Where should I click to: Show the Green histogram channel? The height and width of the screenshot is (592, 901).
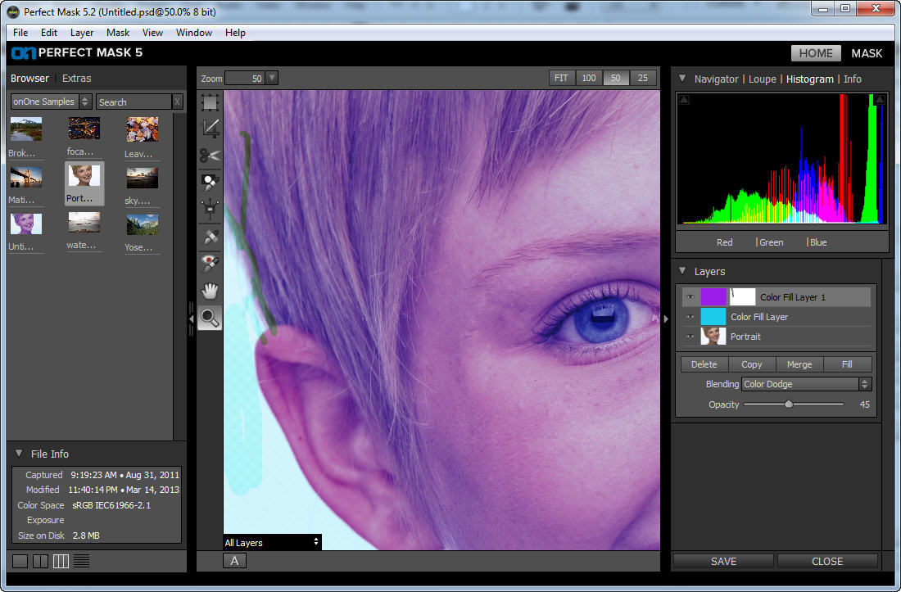(x=771, y=242)
